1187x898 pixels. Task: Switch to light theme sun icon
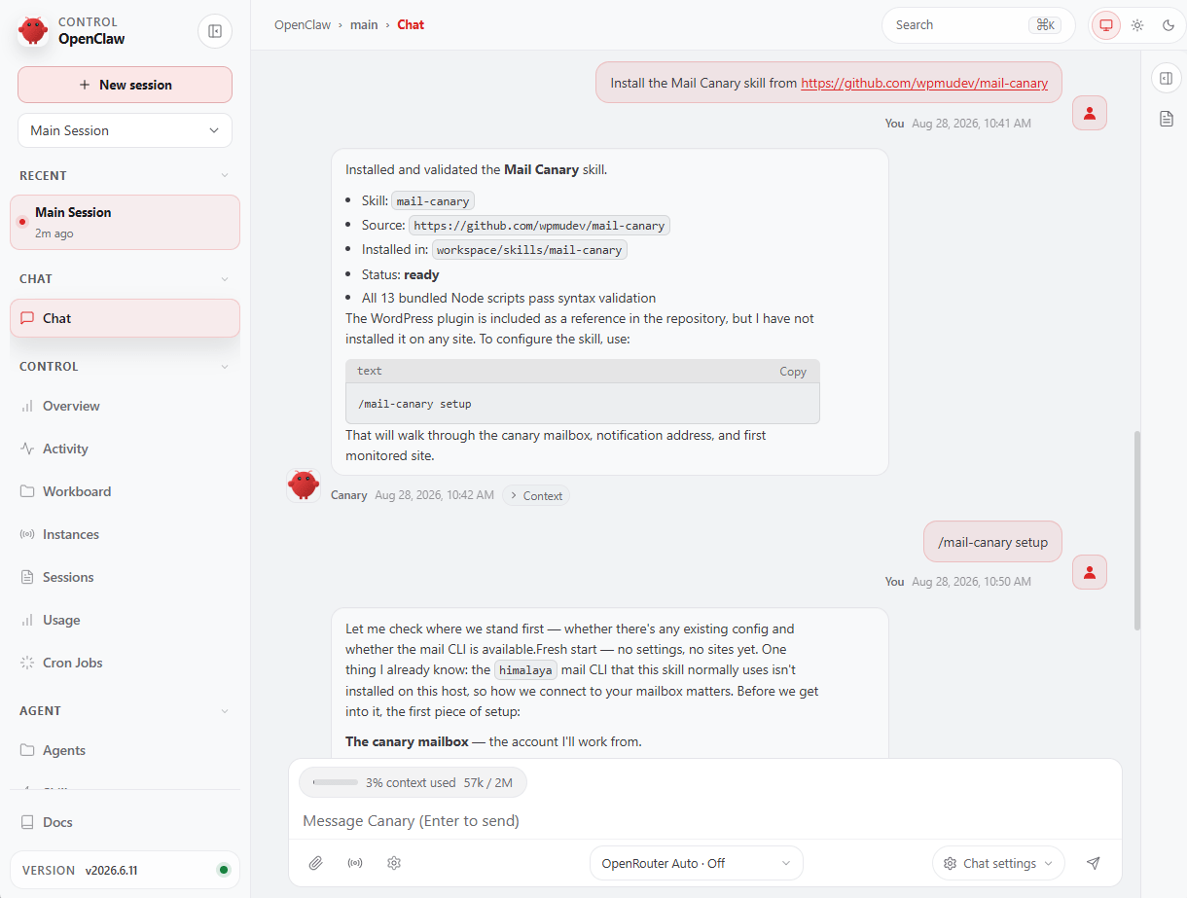point(1137,25)
